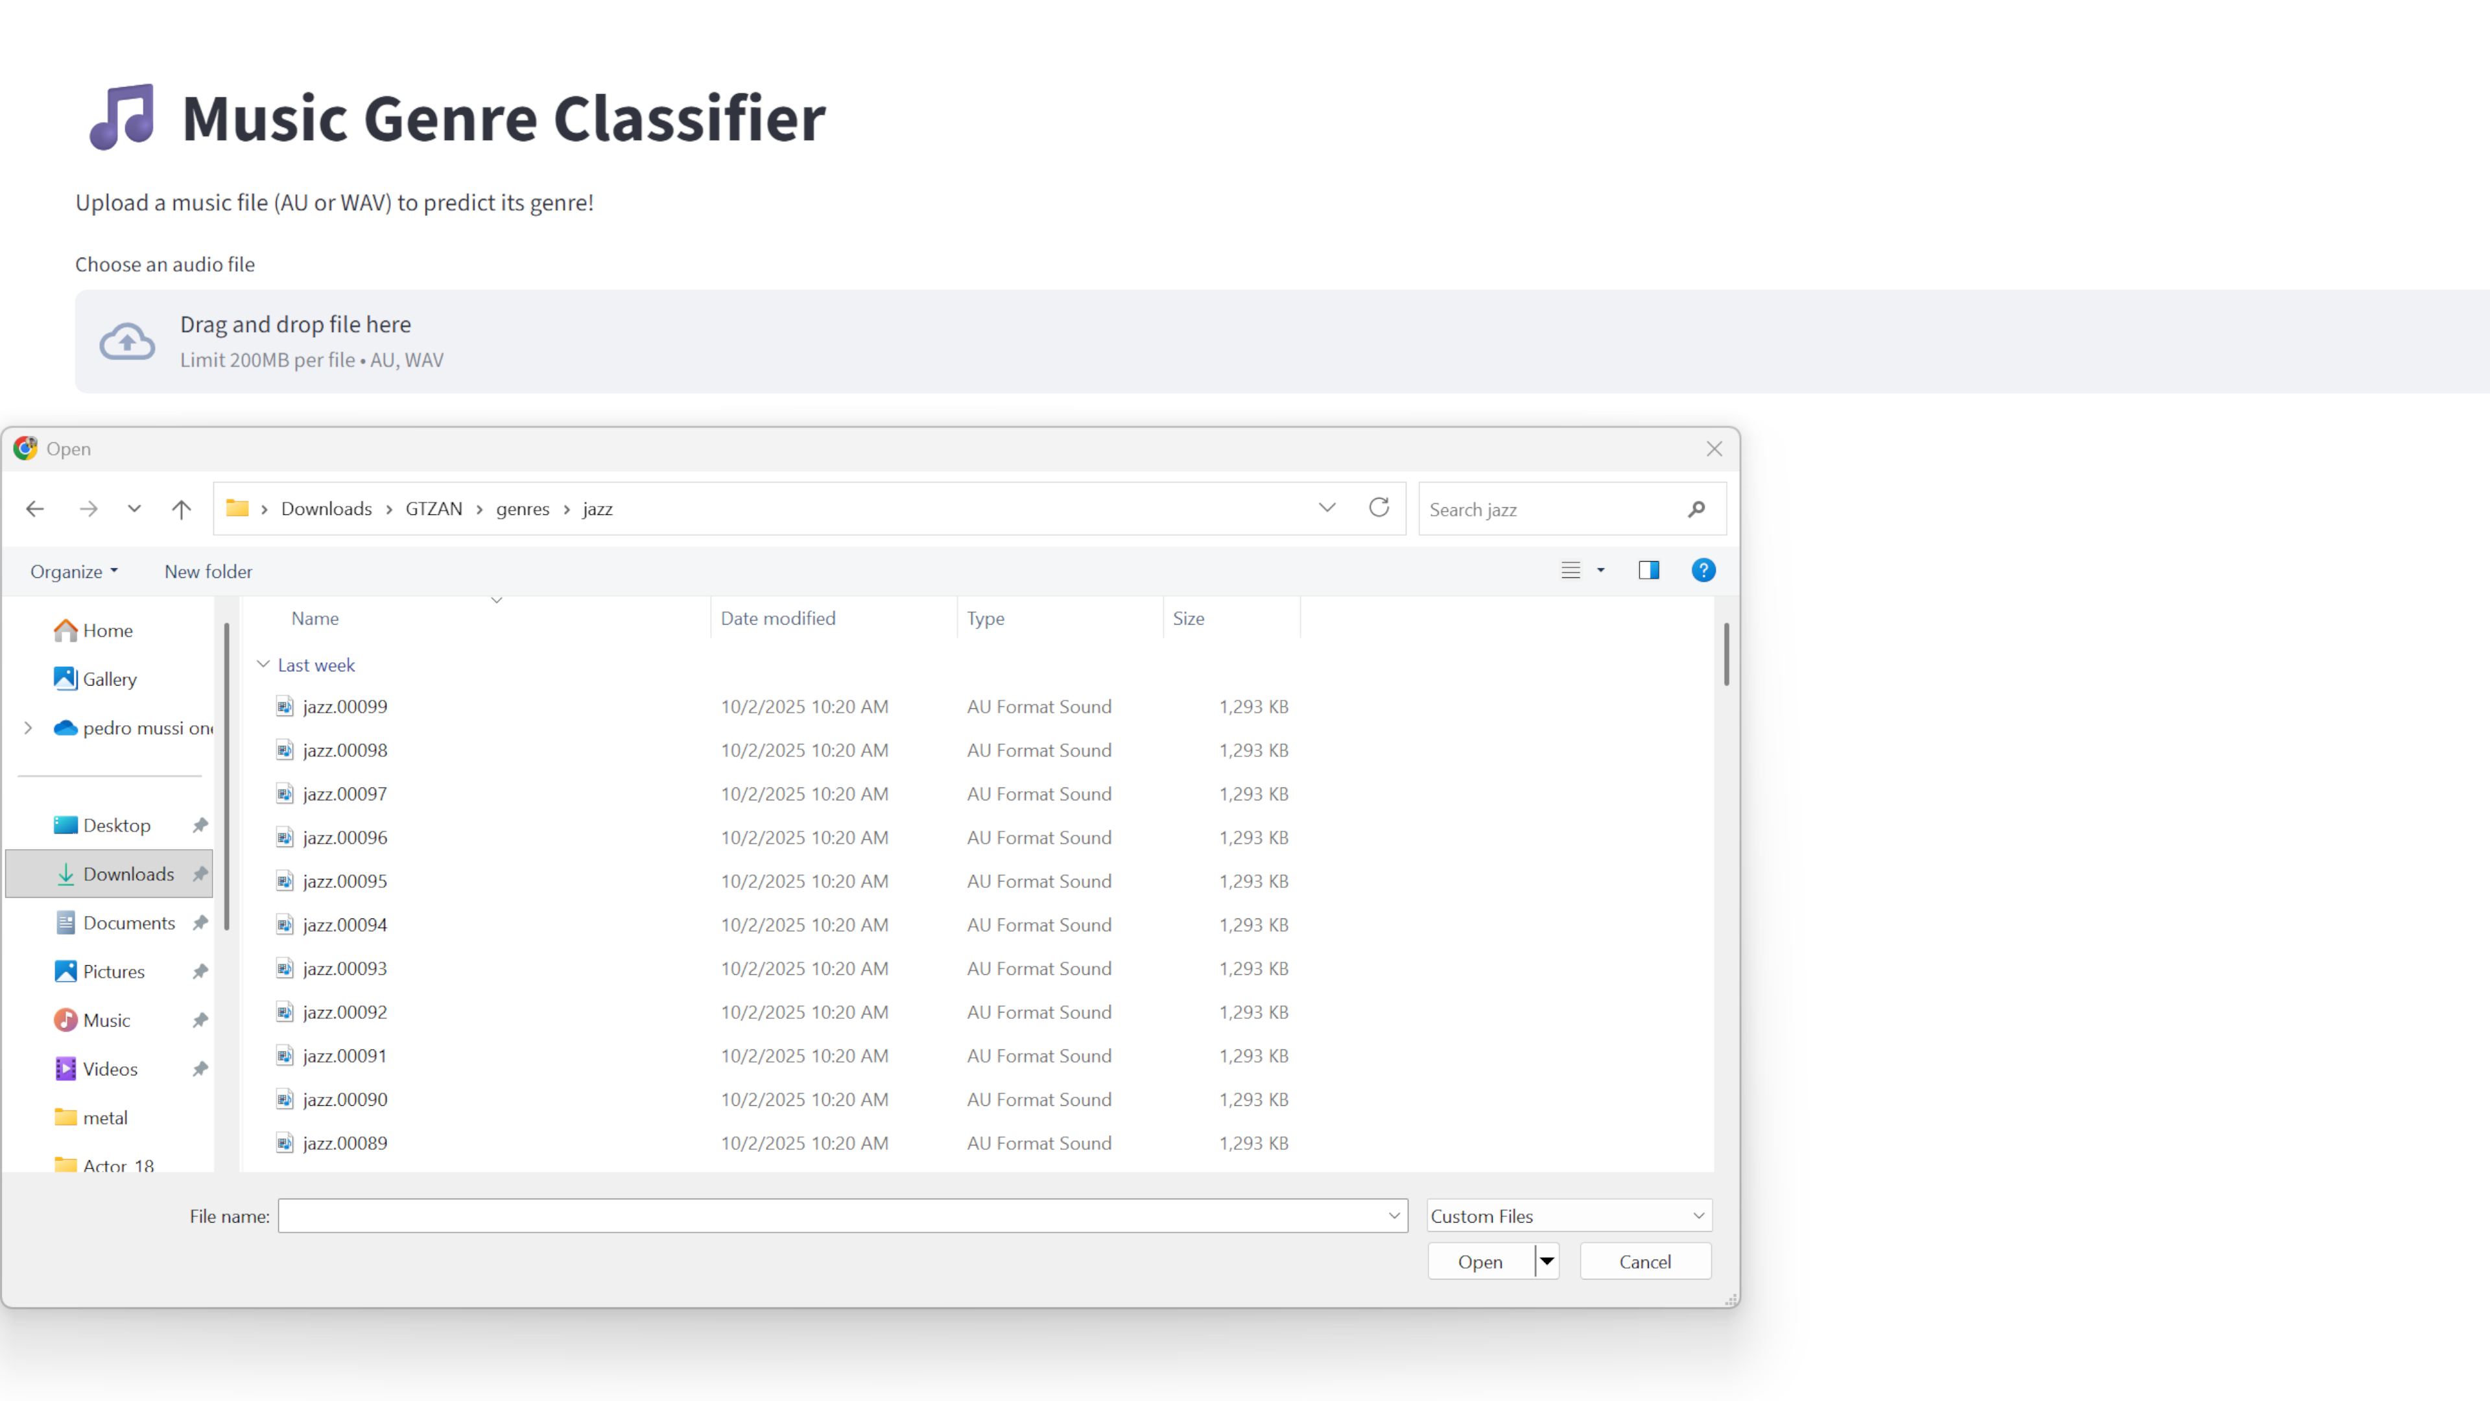Click the back navigation arrow
This screenshot has width=2490, height=1401.
tap(35, 509)
